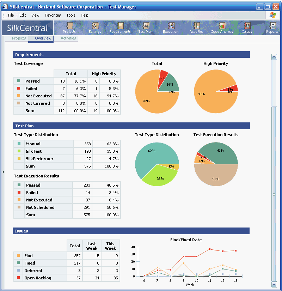Click the scroll up arrow
The height and width of the screenshot is (291, 282).
[274, 57]
